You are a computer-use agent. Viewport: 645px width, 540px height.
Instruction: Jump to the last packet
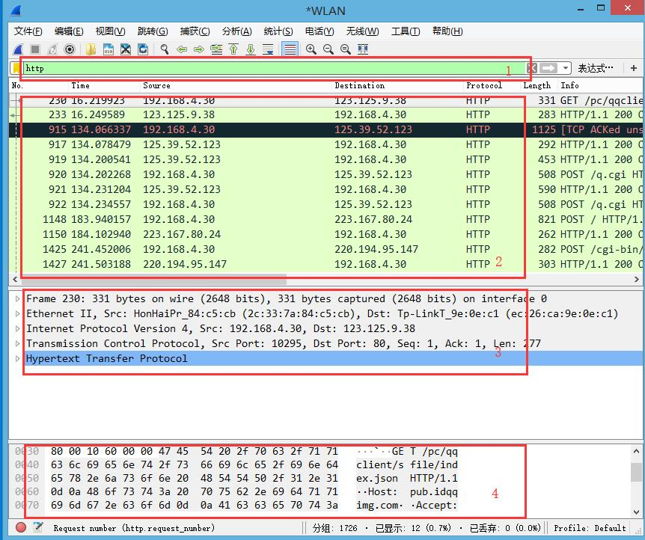tap(251, 50)
